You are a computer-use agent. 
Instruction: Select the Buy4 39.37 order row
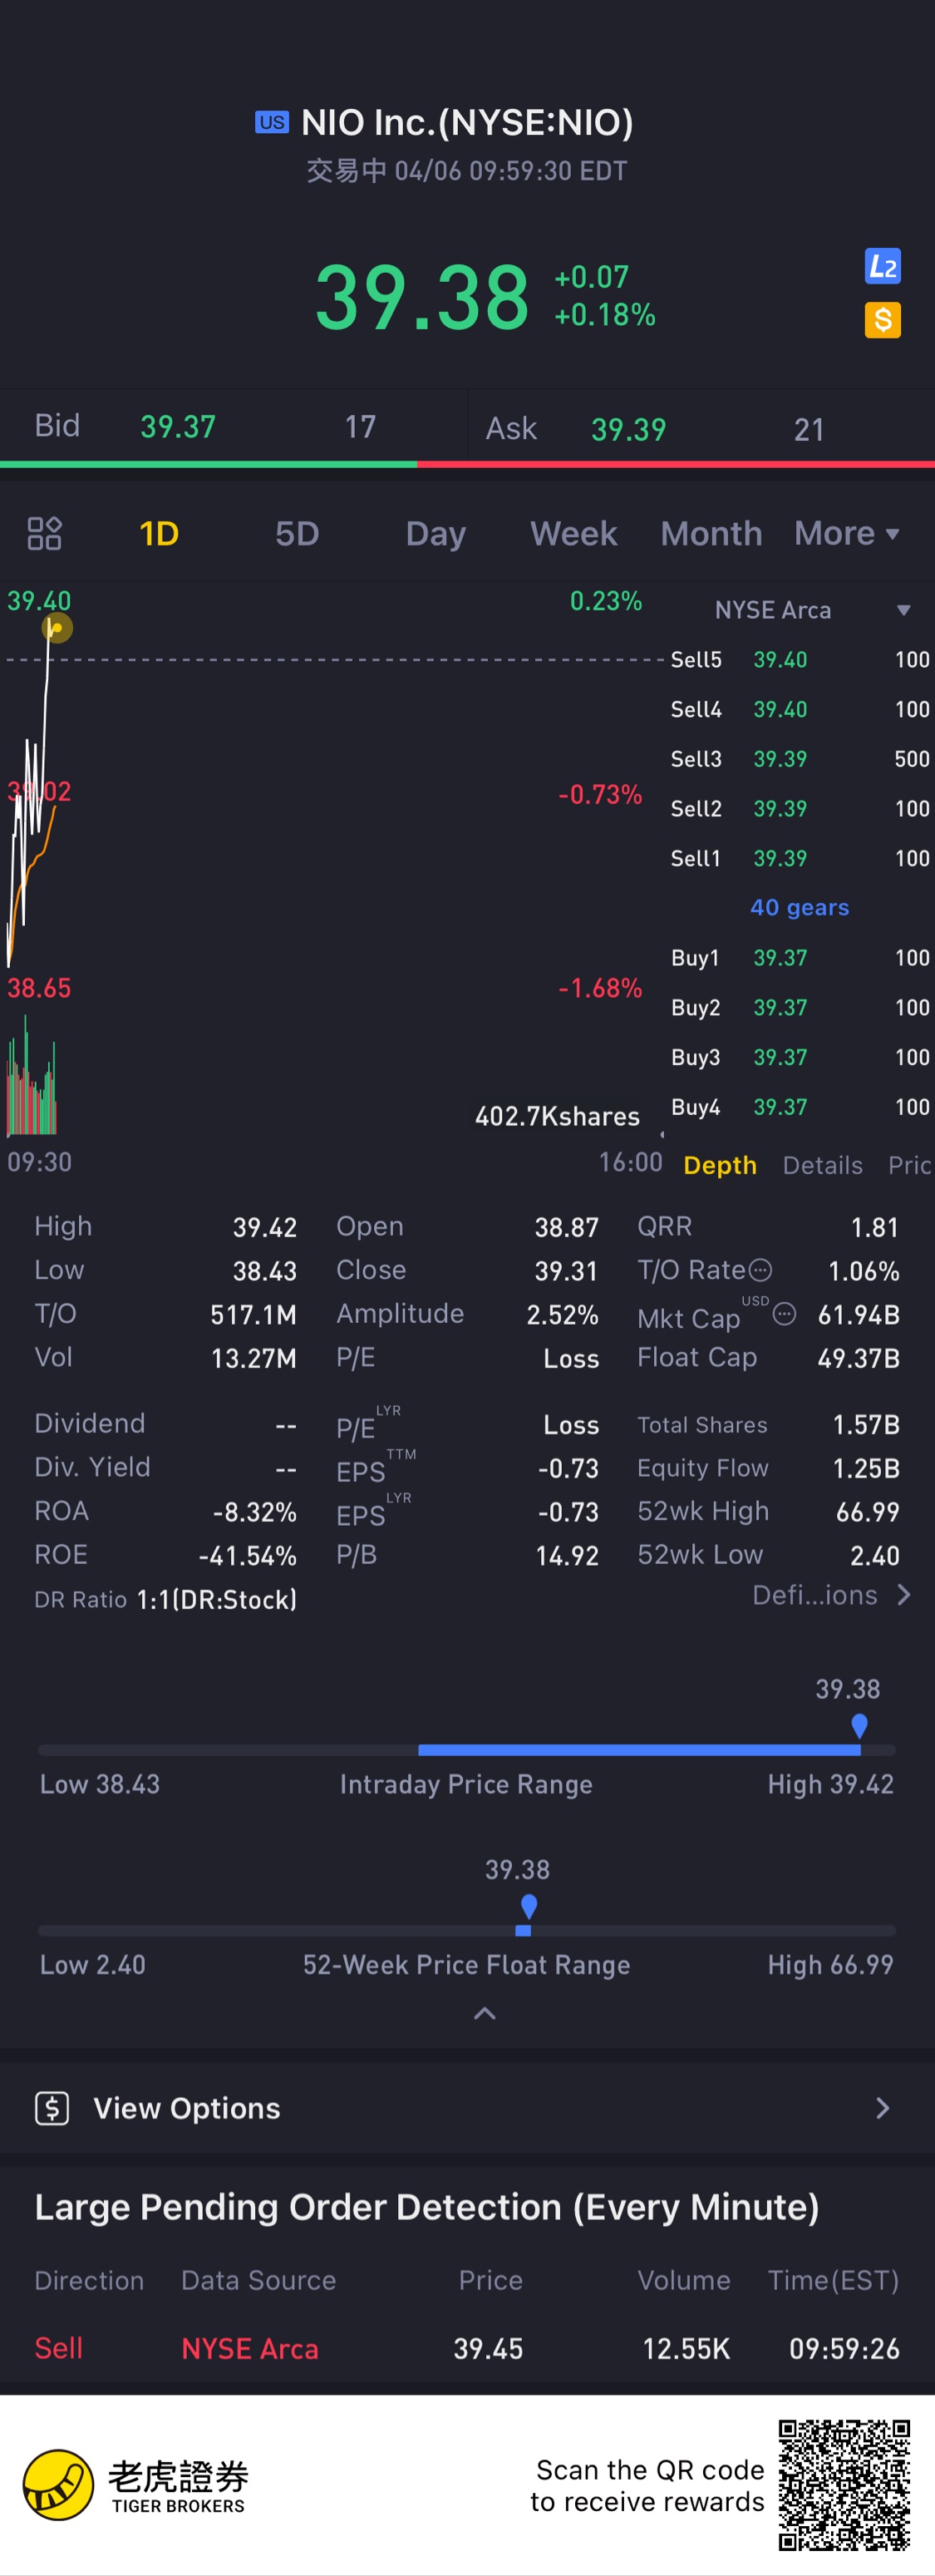coord(800,1107)
